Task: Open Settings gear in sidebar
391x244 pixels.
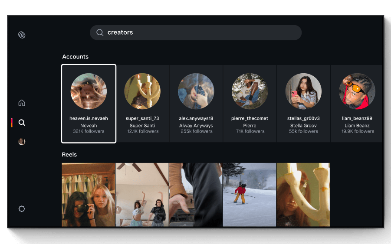Action: coord(22,209)
